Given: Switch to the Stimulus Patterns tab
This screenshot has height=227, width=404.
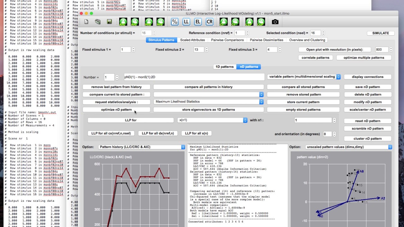Looking at the screenshot, I should (161, 40).
